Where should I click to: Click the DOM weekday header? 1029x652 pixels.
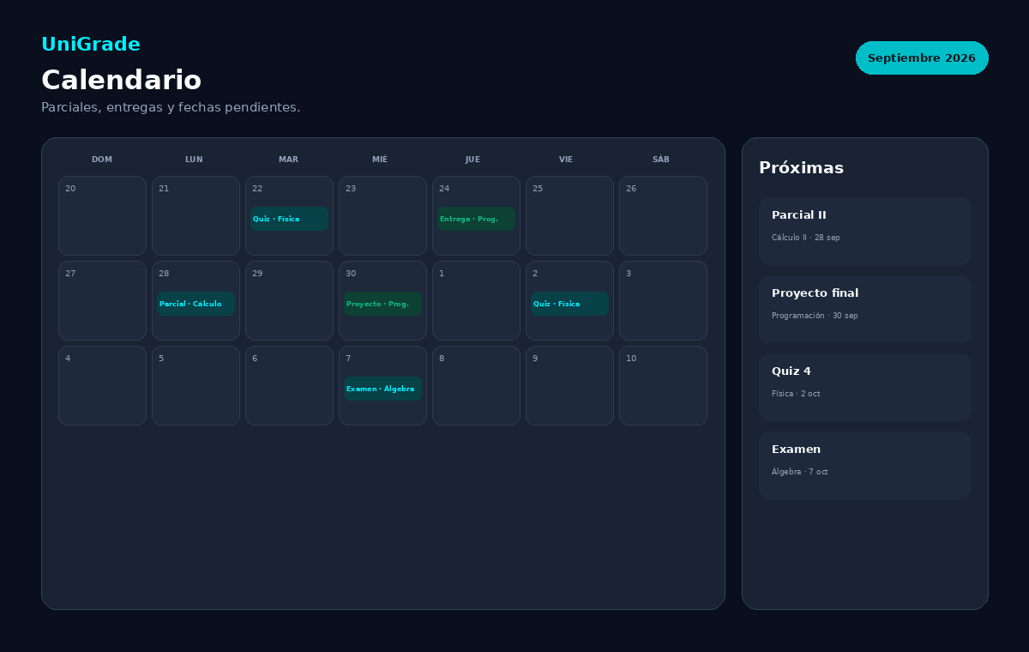click(102, 160)
